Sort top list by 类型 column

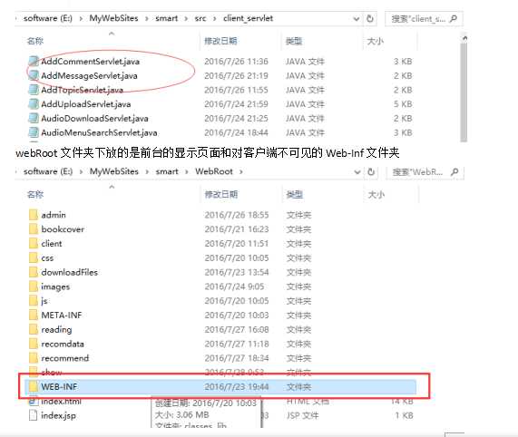click(294, 41)
